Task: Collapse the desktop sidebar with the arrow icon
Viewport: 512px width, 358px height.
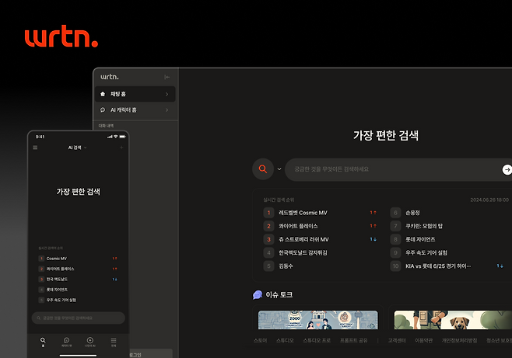Action: click(x=167, y=77)
